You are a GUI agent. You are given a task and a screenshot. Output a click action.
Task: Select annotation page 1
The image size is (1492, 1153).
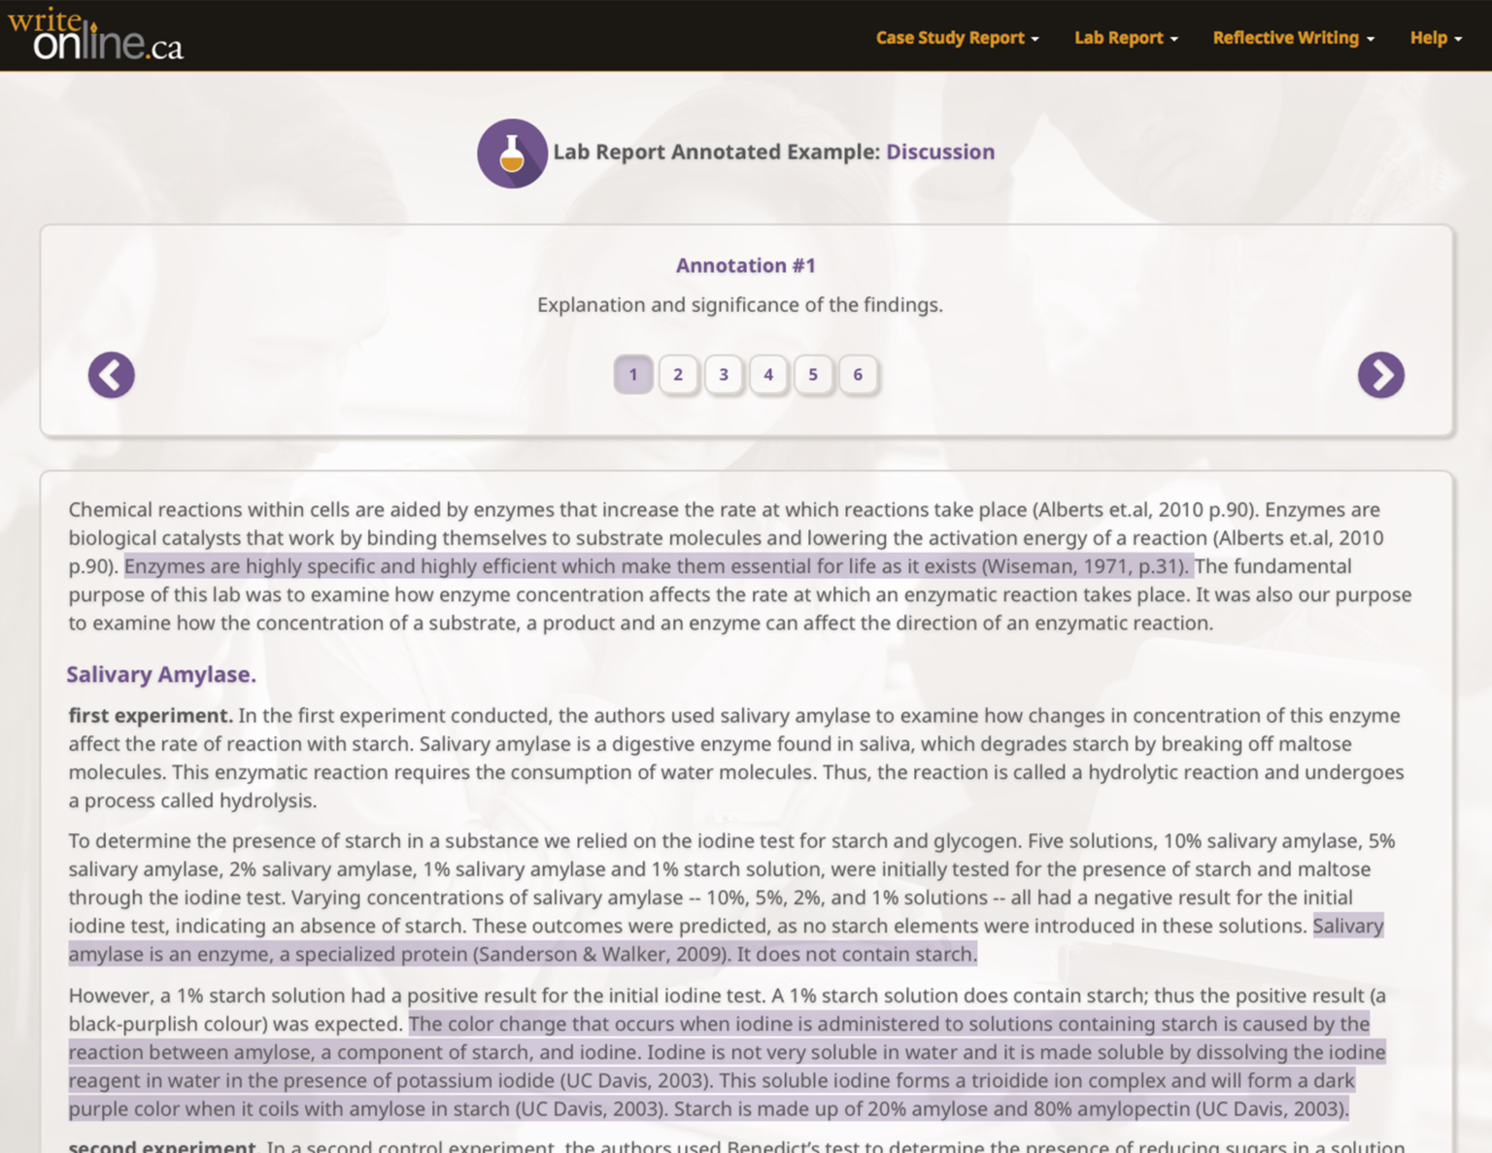point(633,375)
